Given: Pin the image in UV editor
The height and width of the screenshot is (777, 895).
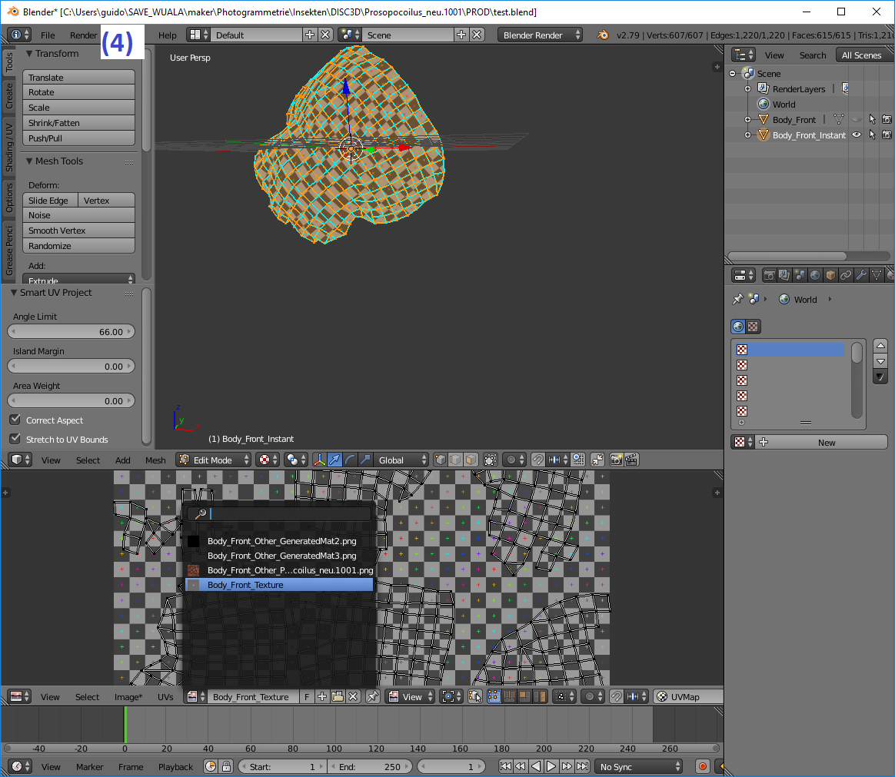Looking at the screenshot, I should (x=373, y=697).
